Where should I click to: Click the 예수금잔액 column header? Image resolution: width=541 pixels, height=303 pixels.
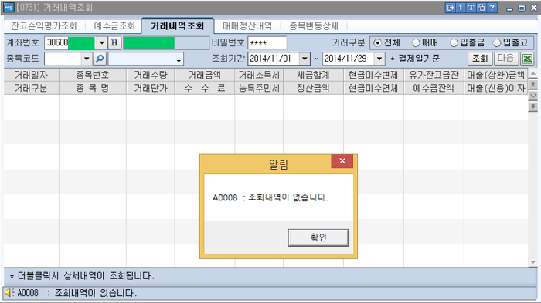(434, 88)
